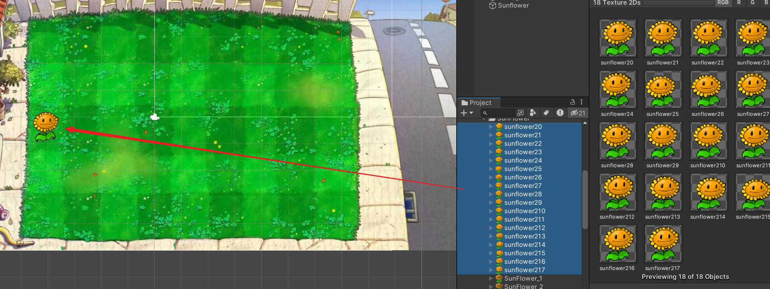The height and width of the screenshot is (289, 770).
Task: Click sunflower22 texture preview thumbnail
Action: tap(708, 38)
